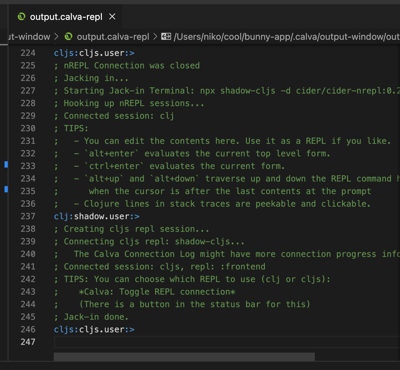Screen dimensions: 400x370
Task: Click the compare-arrows file icon in breadcrumbs
Action: [166, 36]
